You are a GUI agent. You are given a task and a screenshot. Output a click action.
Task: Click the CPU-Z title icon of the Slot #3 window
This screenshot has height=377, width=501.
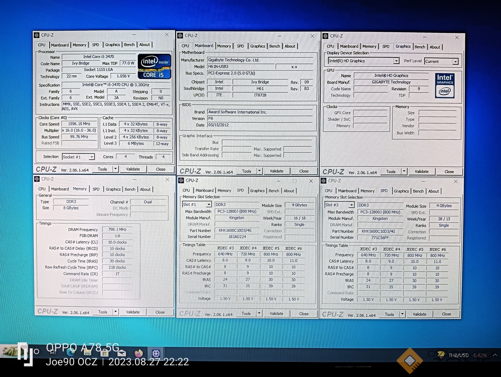coord(324,181)
